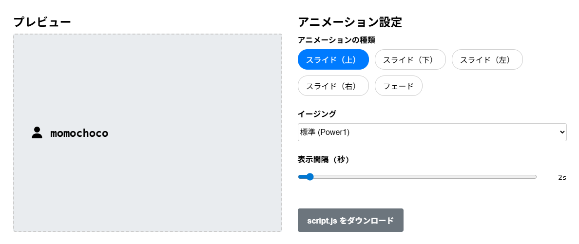This screenshot has height=244, width=579.
Task: Click the momochoco username text
Action: [x=79, y=133]
